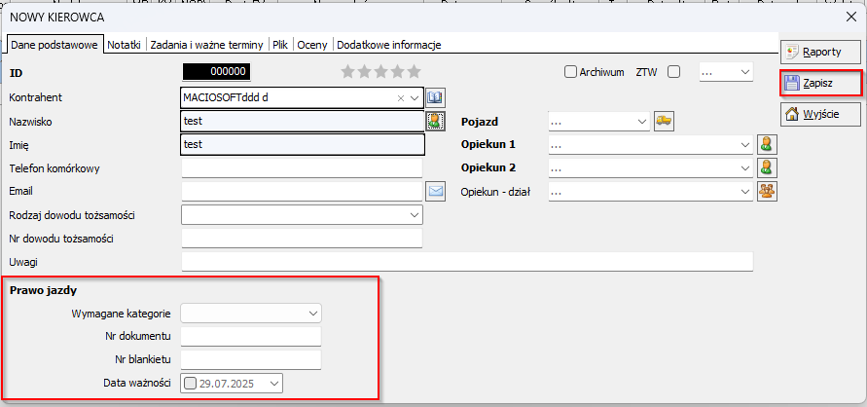Open the Zadania i ważne terminy tab
The image size is (867, 407).
tap(208, 45)
